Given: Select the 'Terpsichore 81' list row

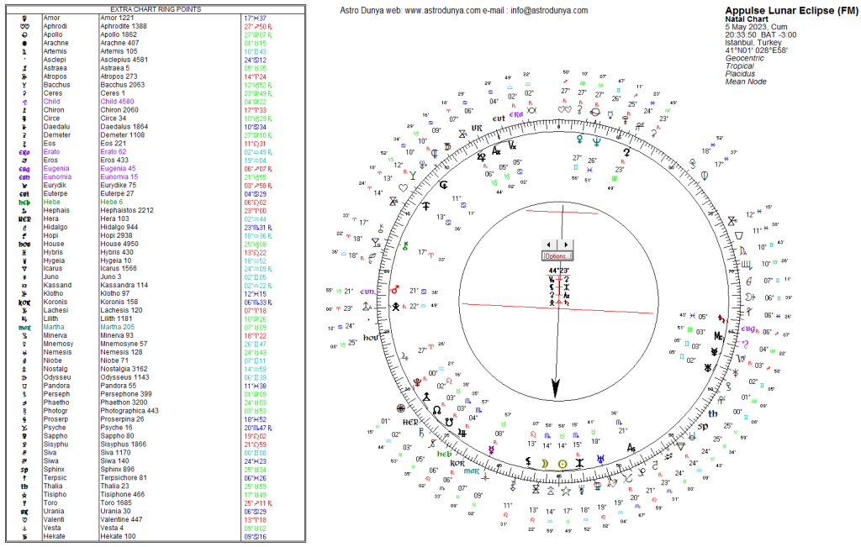Looking at the screenshot, I should click(156, 477).
